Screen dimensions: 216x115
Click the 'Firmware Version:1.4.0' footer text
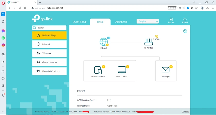[62, 112]
